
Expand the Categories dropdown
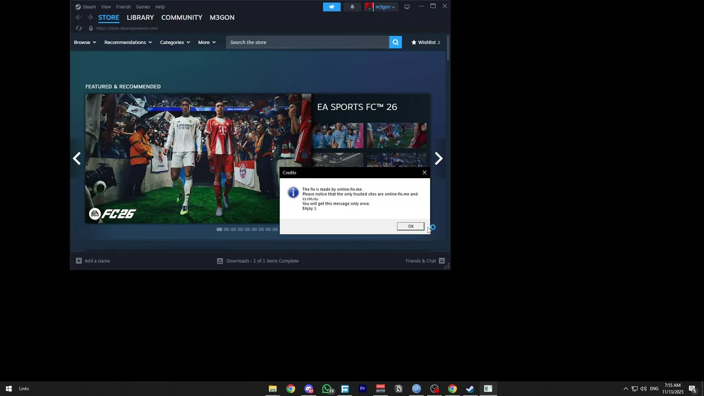pyautogui.click(x=175, y=42)
